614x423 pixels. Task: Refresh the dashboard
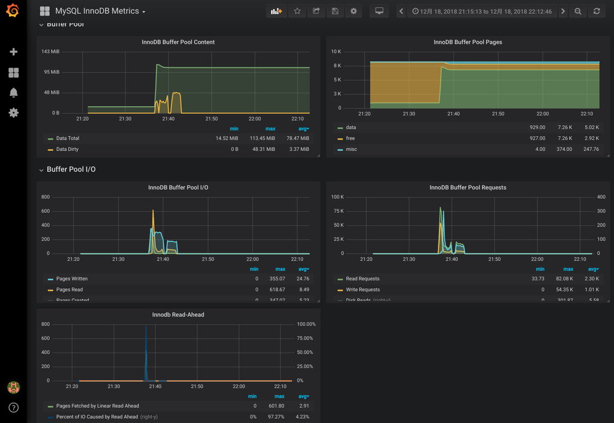597,11
